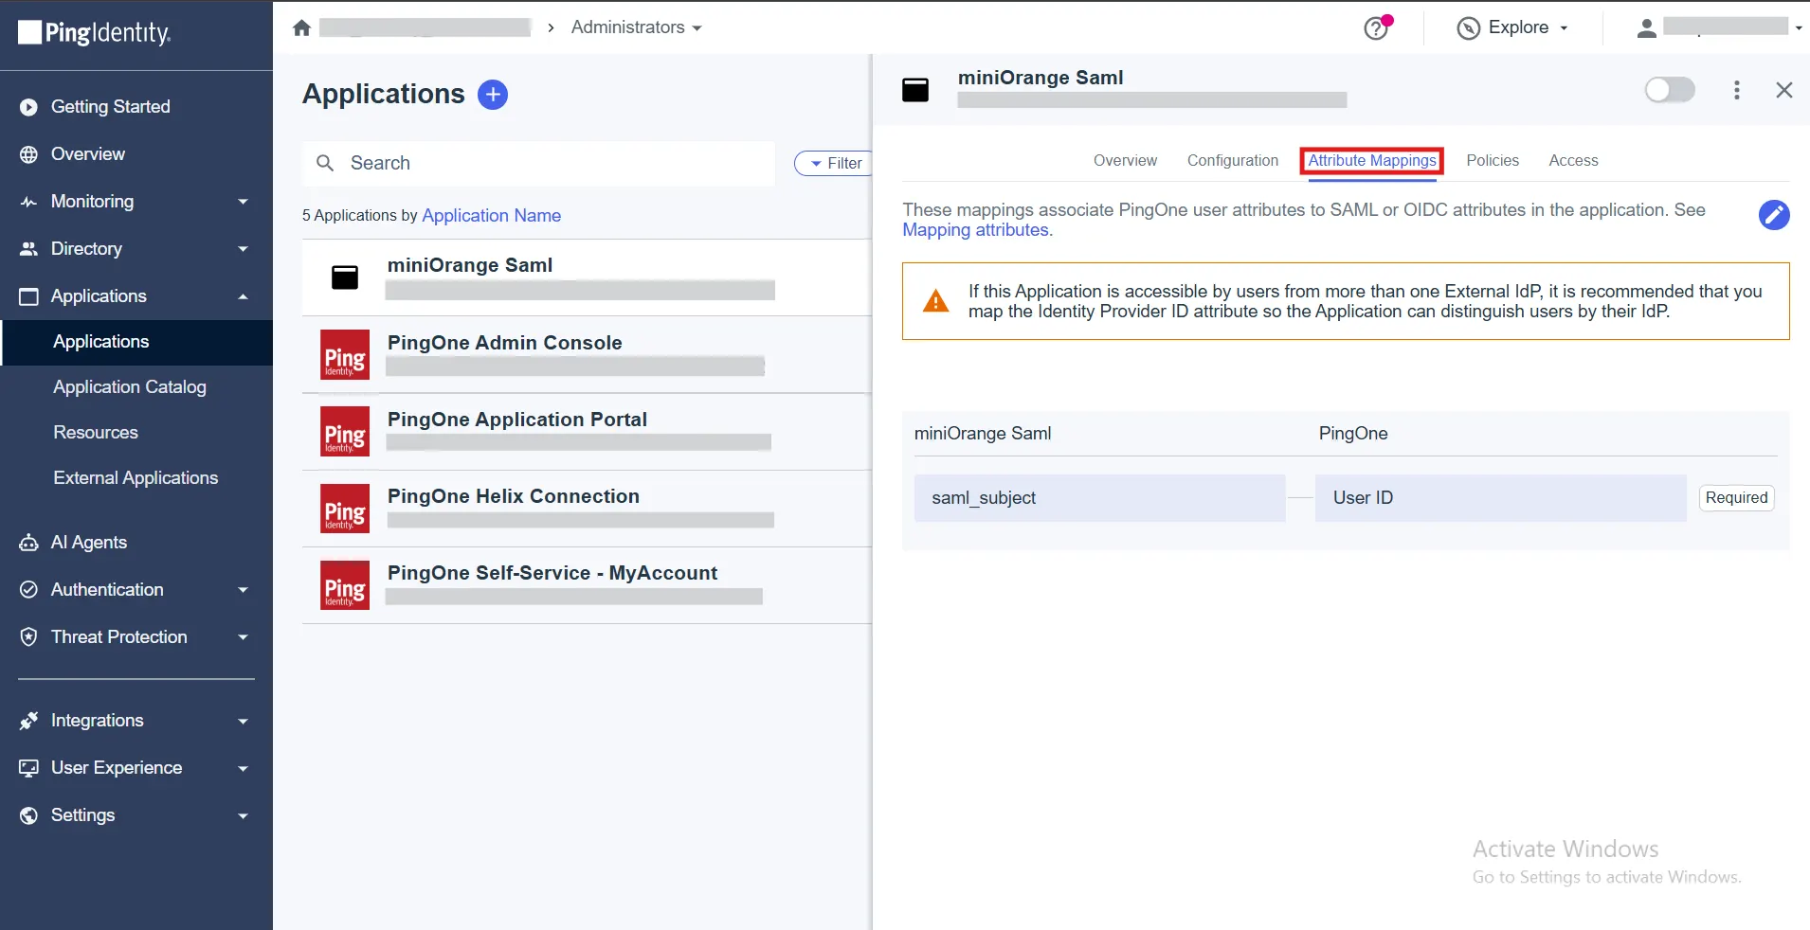Open External Applications in sidebar

coord(136,478)
